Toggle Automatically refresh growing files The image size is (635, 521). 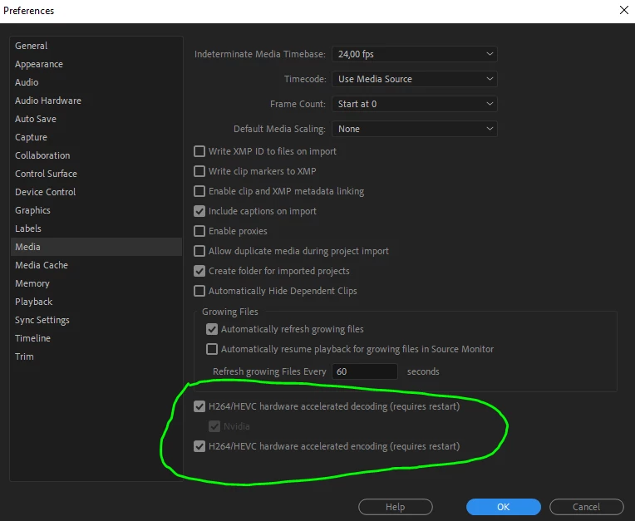tap(212, 329)
